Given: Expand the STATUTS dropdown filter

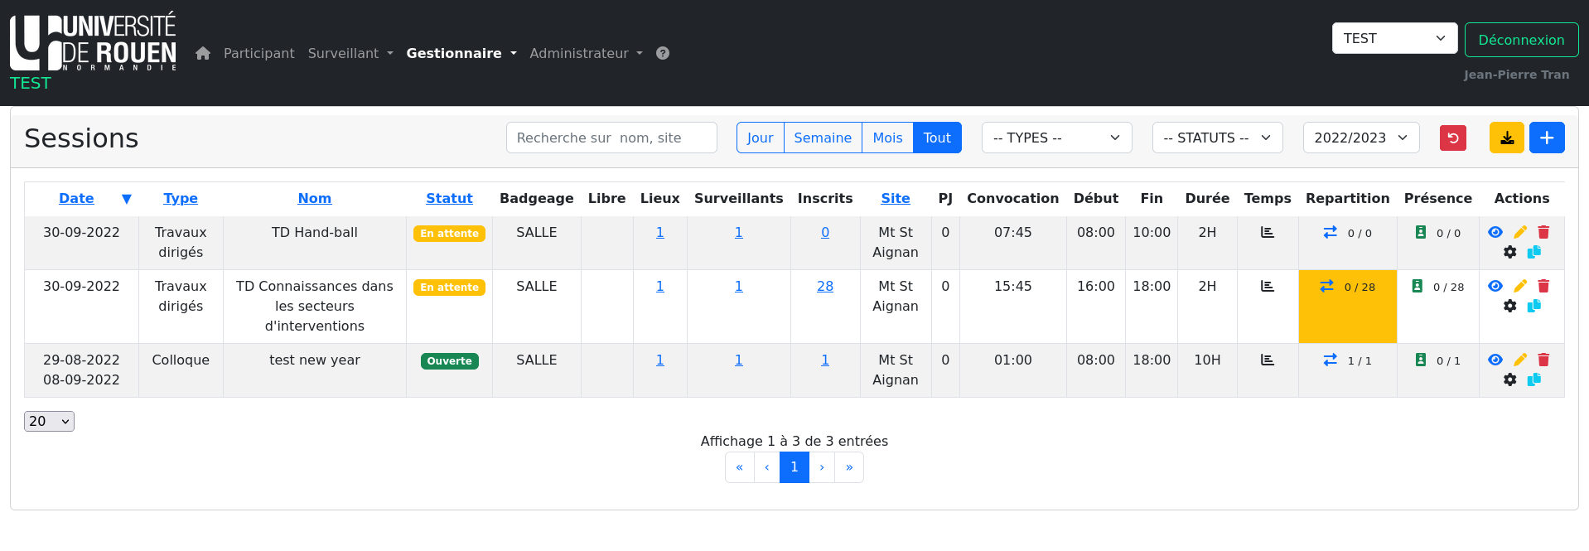Looking at the screenshot, I should click(1216, 138).
